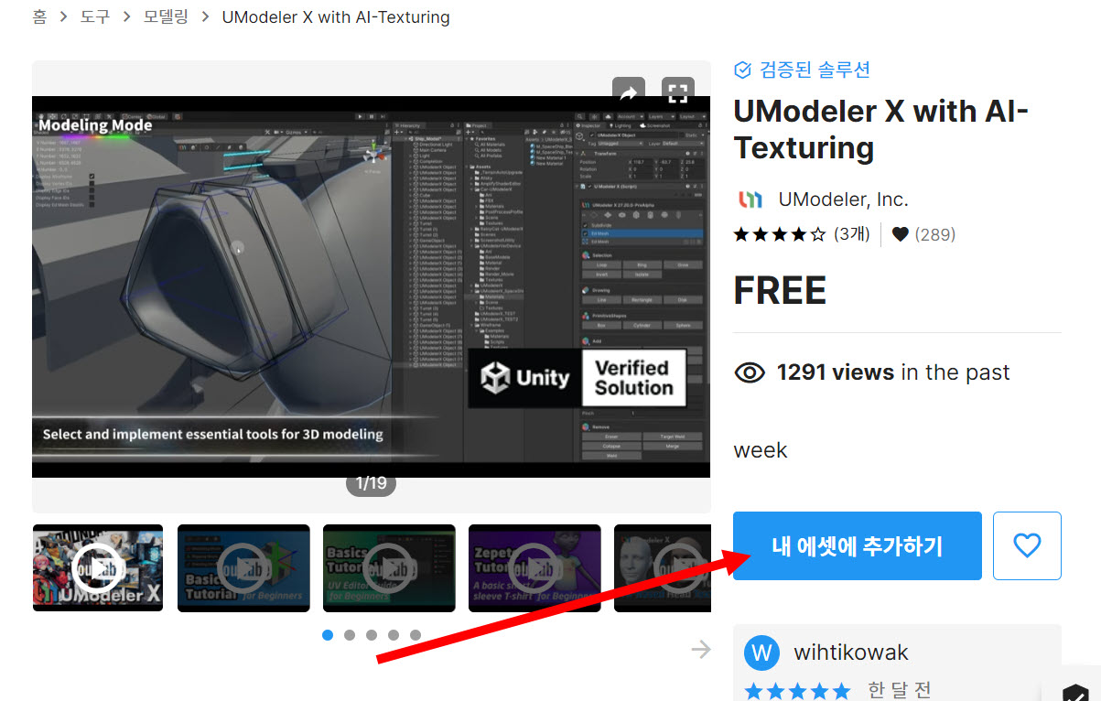Click the star rating row
This screenshot has width=1101, height=701.
[x=780, y=234]
